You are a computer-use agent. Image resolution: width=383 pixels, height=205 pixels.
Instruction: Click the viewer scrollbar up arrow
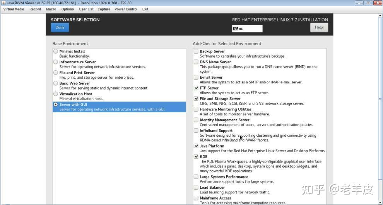point(380,15)
